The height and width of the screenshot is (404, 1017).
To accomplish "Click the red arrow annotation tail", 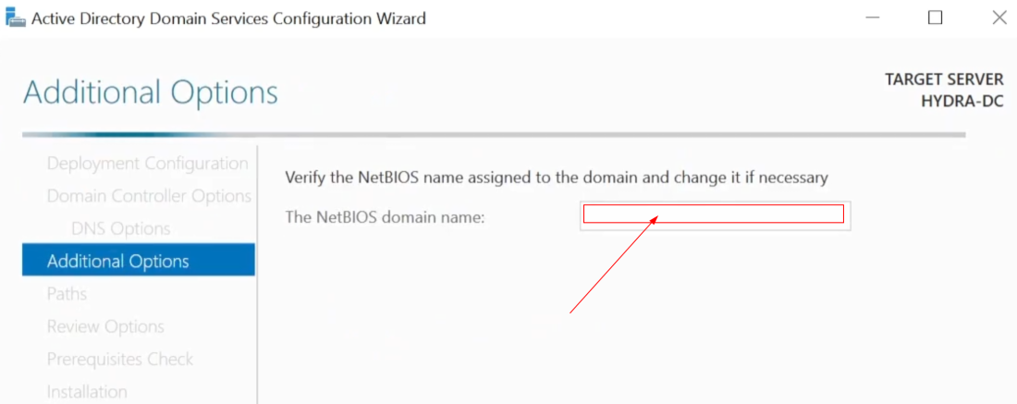I will (x=571, y=312).
